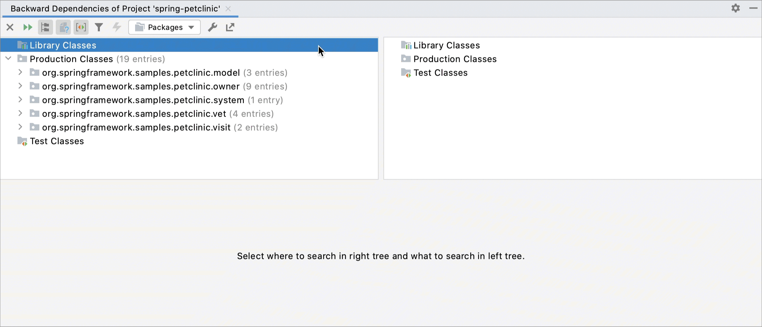Viewport: 762px width, 327px height.
Task: Filter out legal dependencies with funnel icon
Action: point(99,27)
